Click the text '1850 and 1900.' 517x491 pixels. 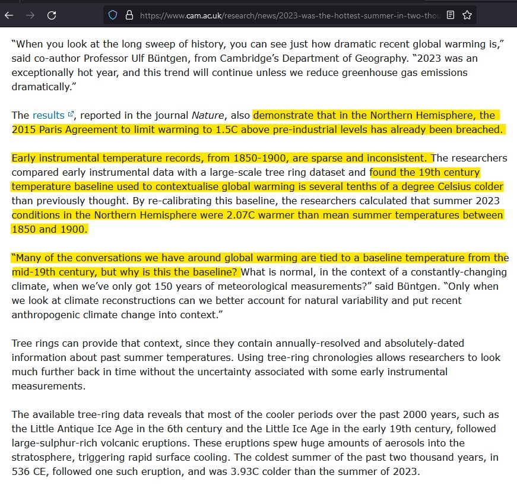(49, 229)
